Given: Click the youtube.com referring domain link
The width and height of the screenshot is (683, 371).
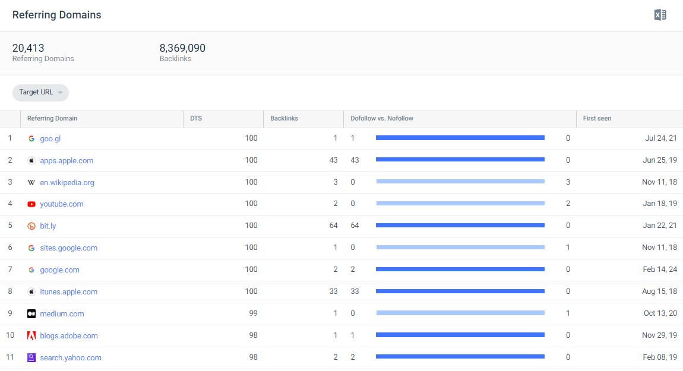Looking at the screenshot, I should click(61, 204).
